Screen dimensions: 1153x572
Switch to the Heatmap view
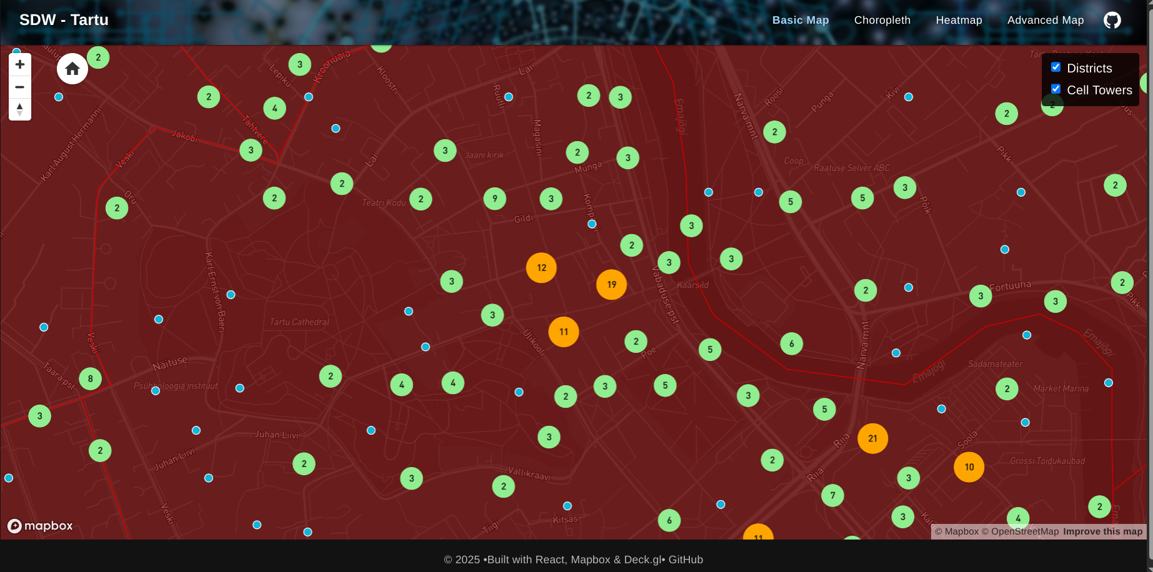[x=959, y=20]
